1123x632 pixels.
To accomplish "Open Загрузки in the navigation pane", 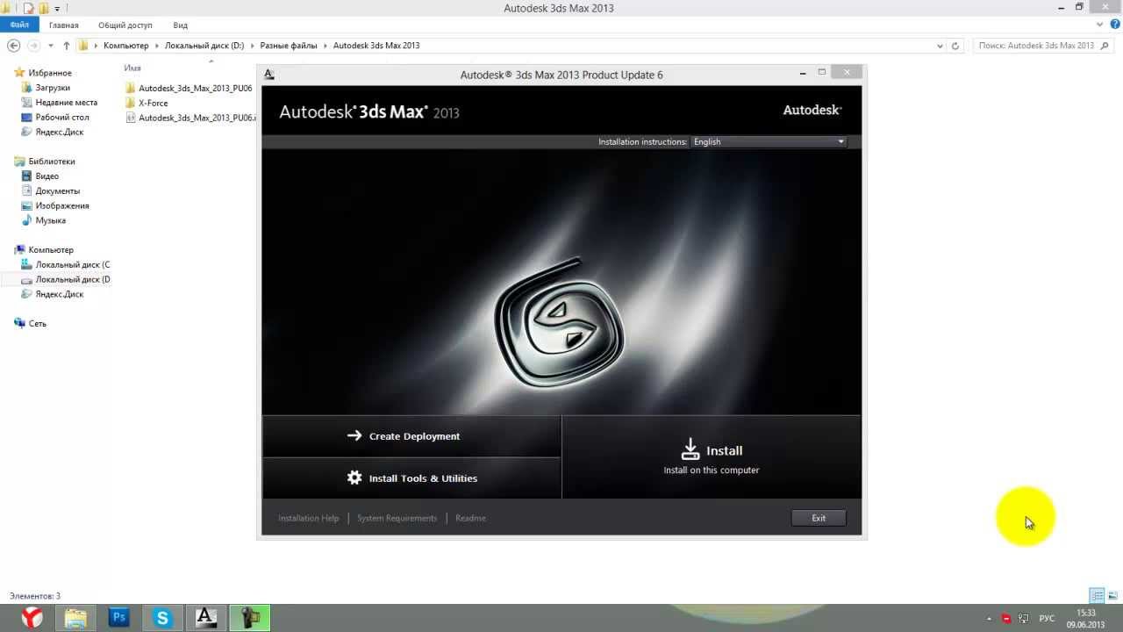I will [53, 88].
